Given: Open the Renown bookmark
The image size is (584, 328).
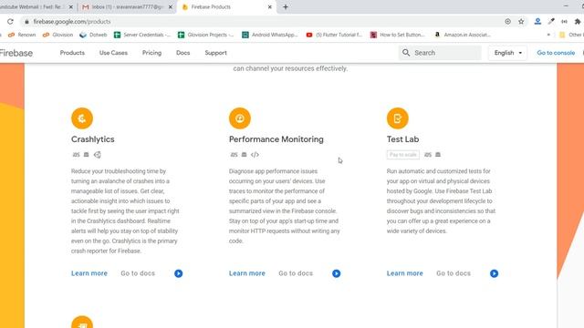Looking at the screenshot, I should [x=22, y=35].
